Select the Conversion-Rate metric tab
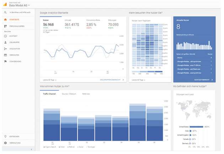 (93, 24)
